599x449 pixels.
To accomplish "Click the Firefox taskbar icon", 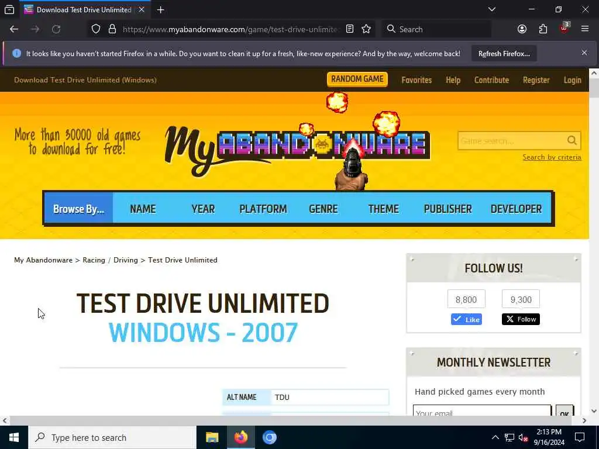I will tap(240, 437).
